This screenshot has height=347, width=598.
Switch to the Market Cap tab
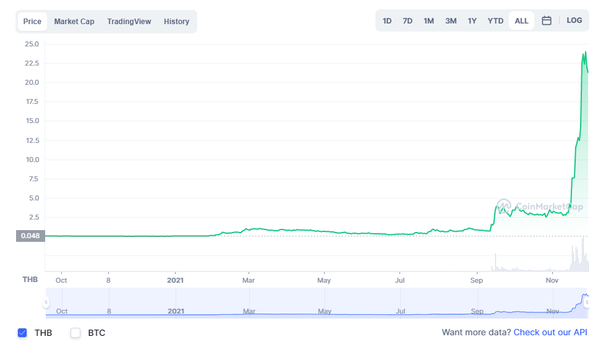click(x=74, y=22)
